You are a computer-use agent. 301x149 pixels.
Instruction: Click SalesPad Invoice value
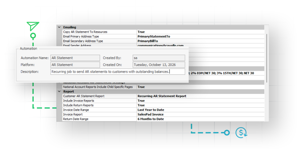click(150, 114)
